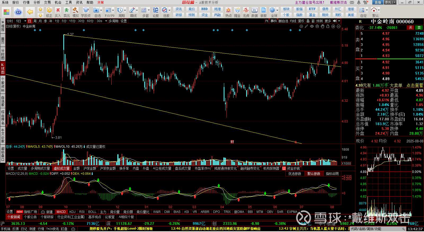424x232 pixels.
Task: Click the 优选参数 button
Action: click(x=295, y=174)
